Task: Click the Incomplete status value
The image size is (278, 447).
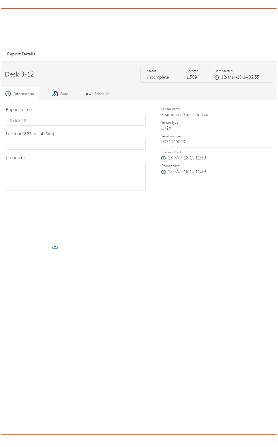Action: tap(158, 77)
